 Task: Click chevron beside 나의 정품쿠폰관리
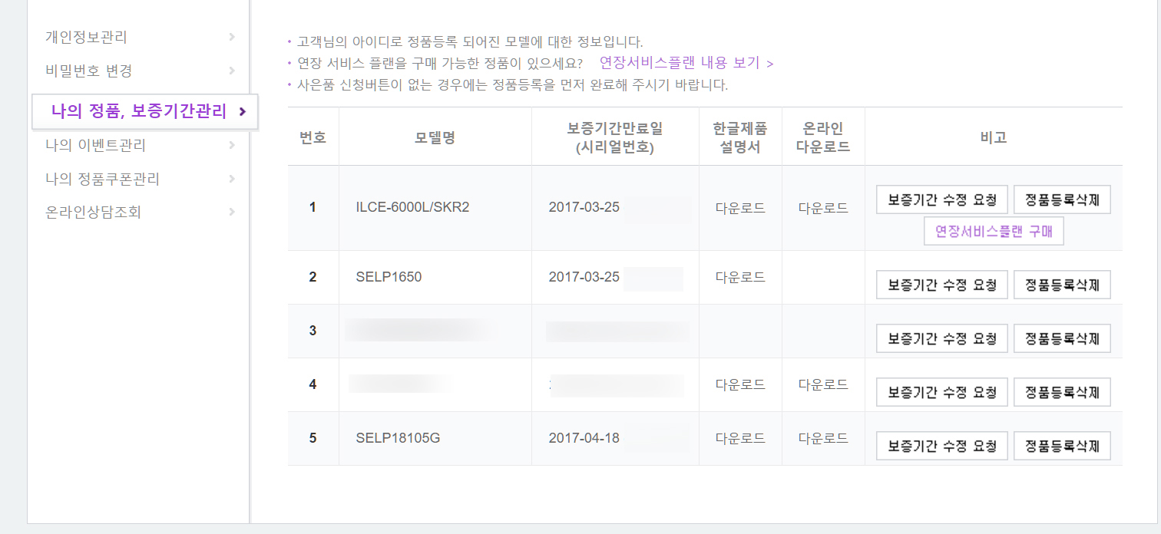[x=232, y=179]
